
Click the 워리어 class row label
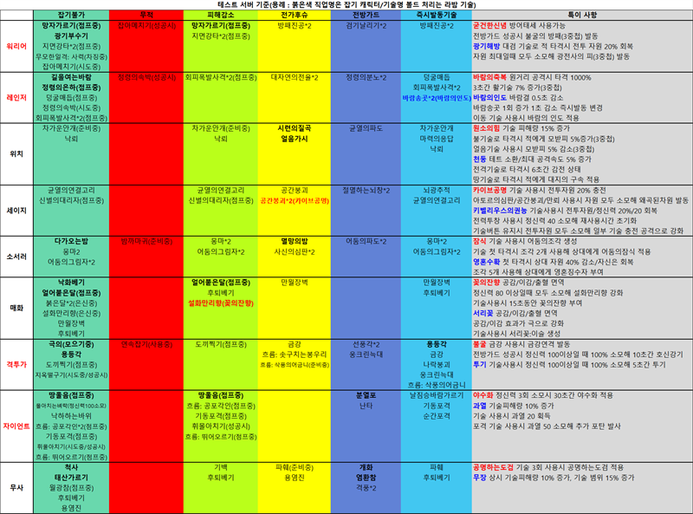point(17,46)
